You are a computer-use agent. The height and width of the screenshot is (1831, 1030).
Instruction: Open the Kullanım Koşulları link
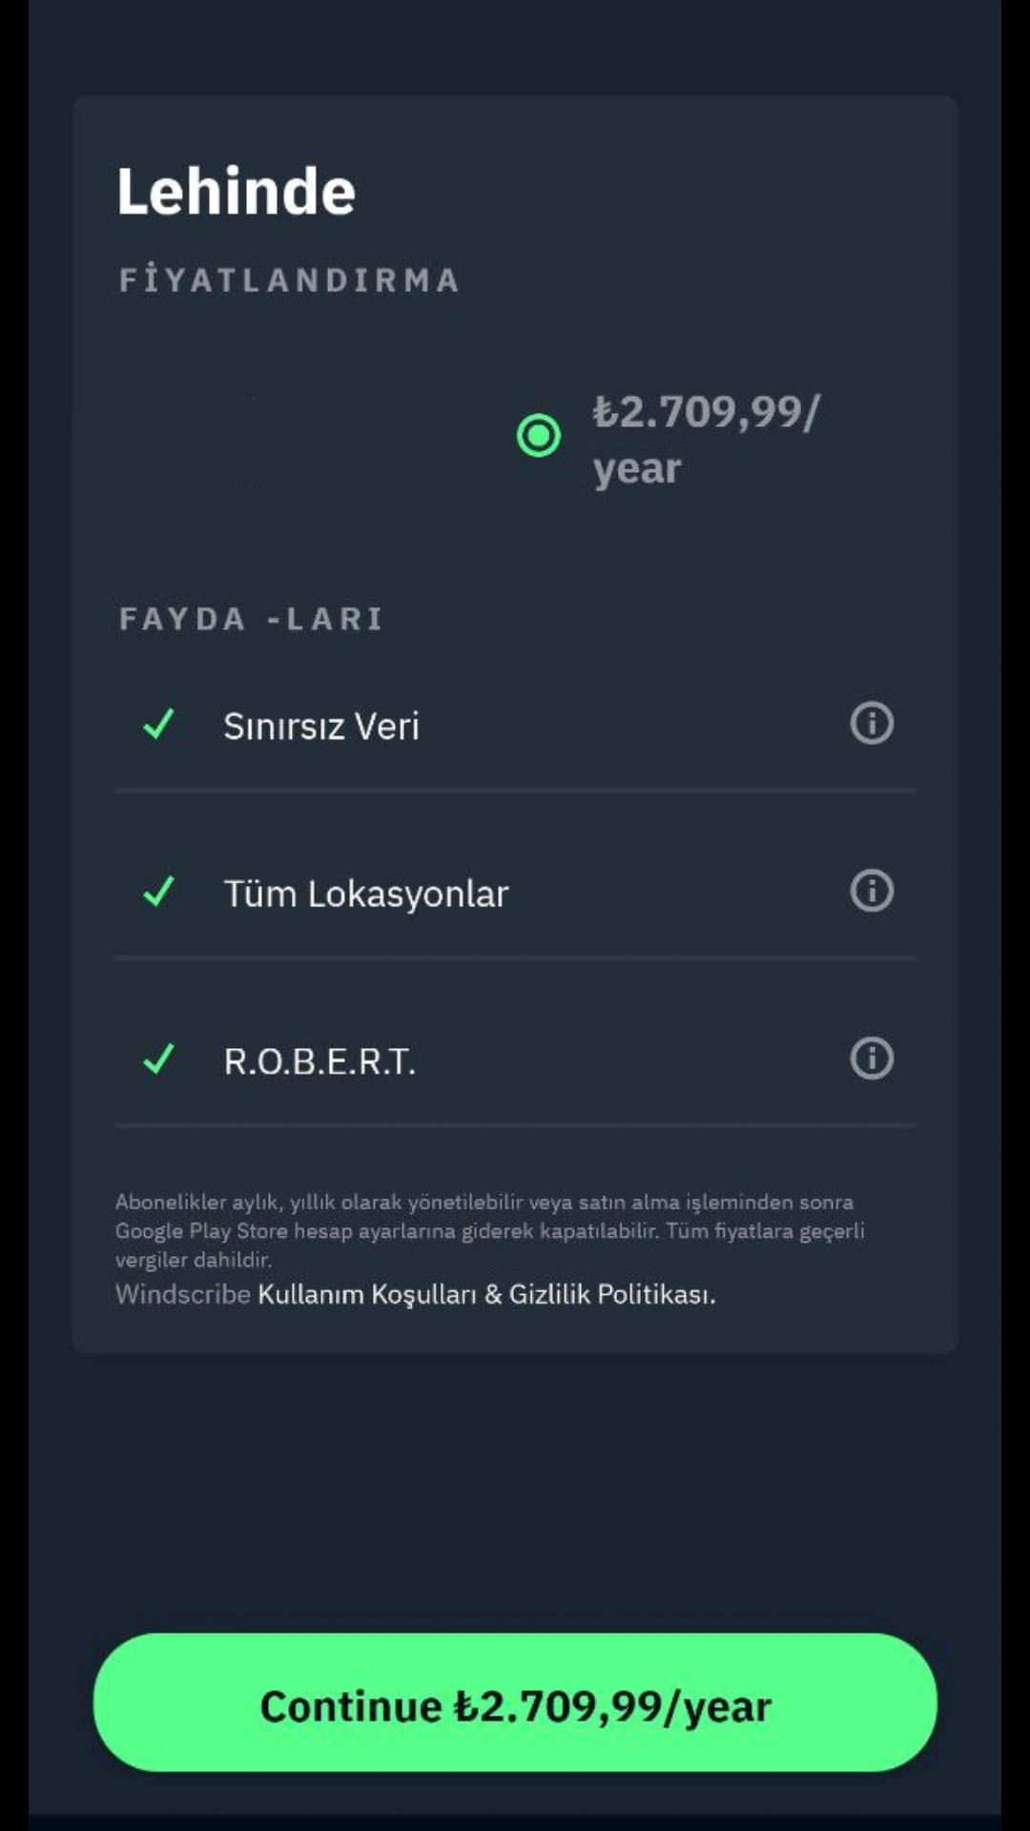pos(367,1294)
